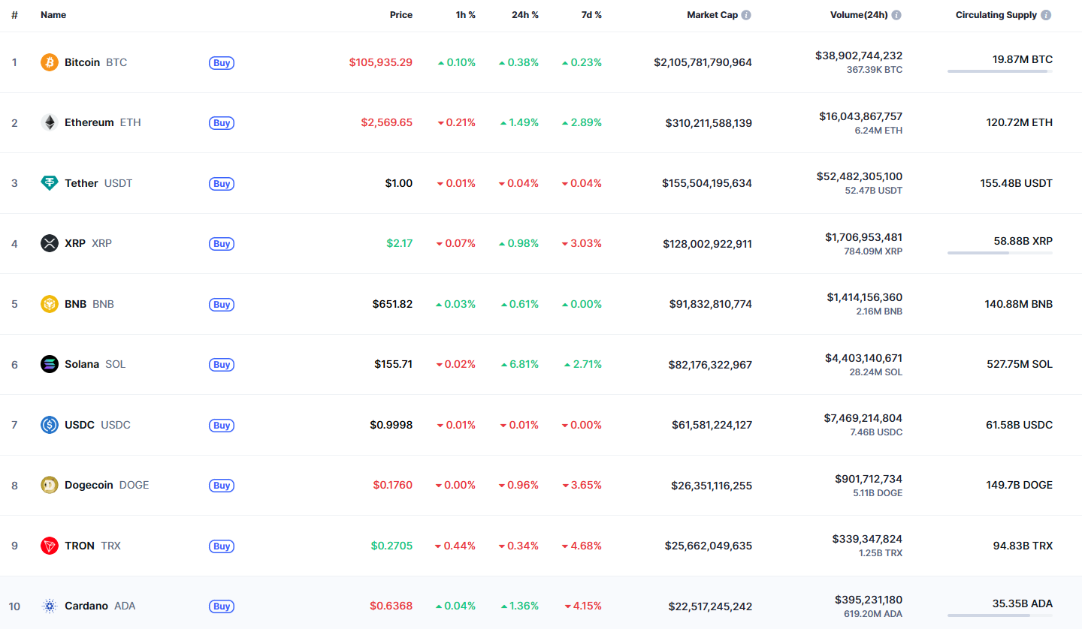Click Buy button in XRP row

[x=222, y=244]
